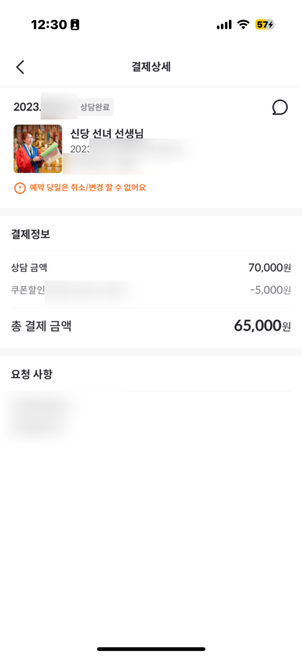This screenshot has height=657, width=302.
Task: Tap the 70,000원 consultation amount
Action: pos(269,268)
